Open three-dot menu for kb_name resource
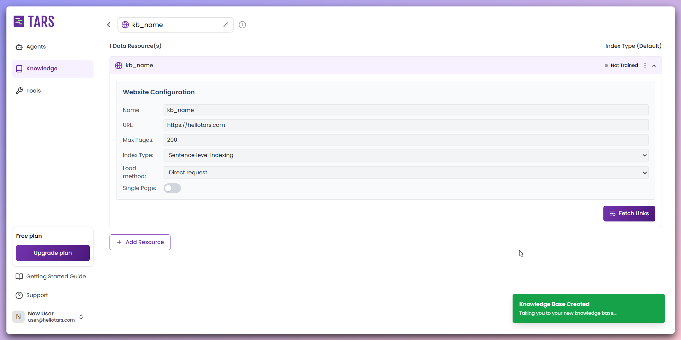The height and width of the screenshot is (340, 681). tap(645, 66)
